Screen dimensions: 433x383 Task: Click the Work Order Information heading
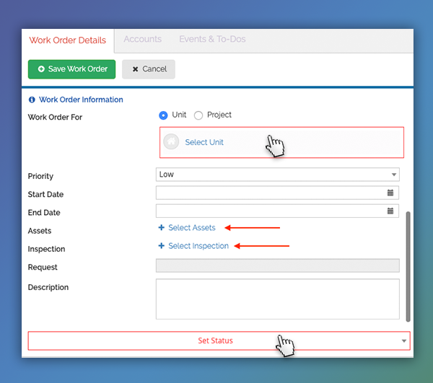click(81, 100)
